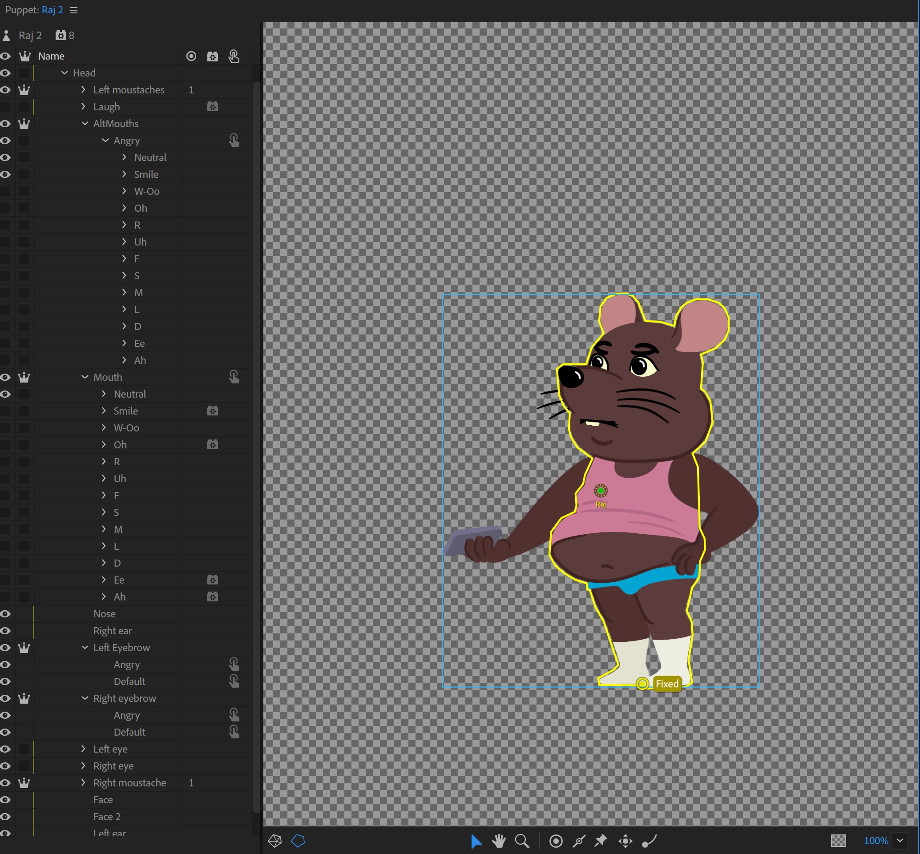Hide the Nose layer

pyautogui.click(x=5, y=614)
